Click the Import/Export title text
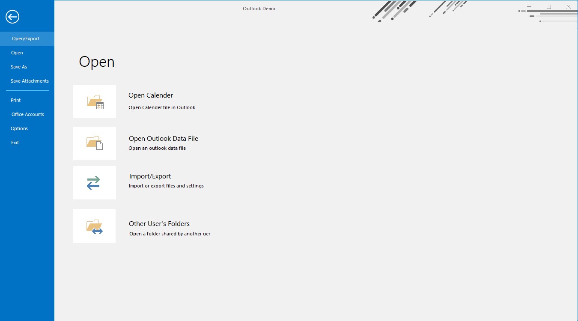The height and width of the screenshot is (321, 578). coord(150,176)
